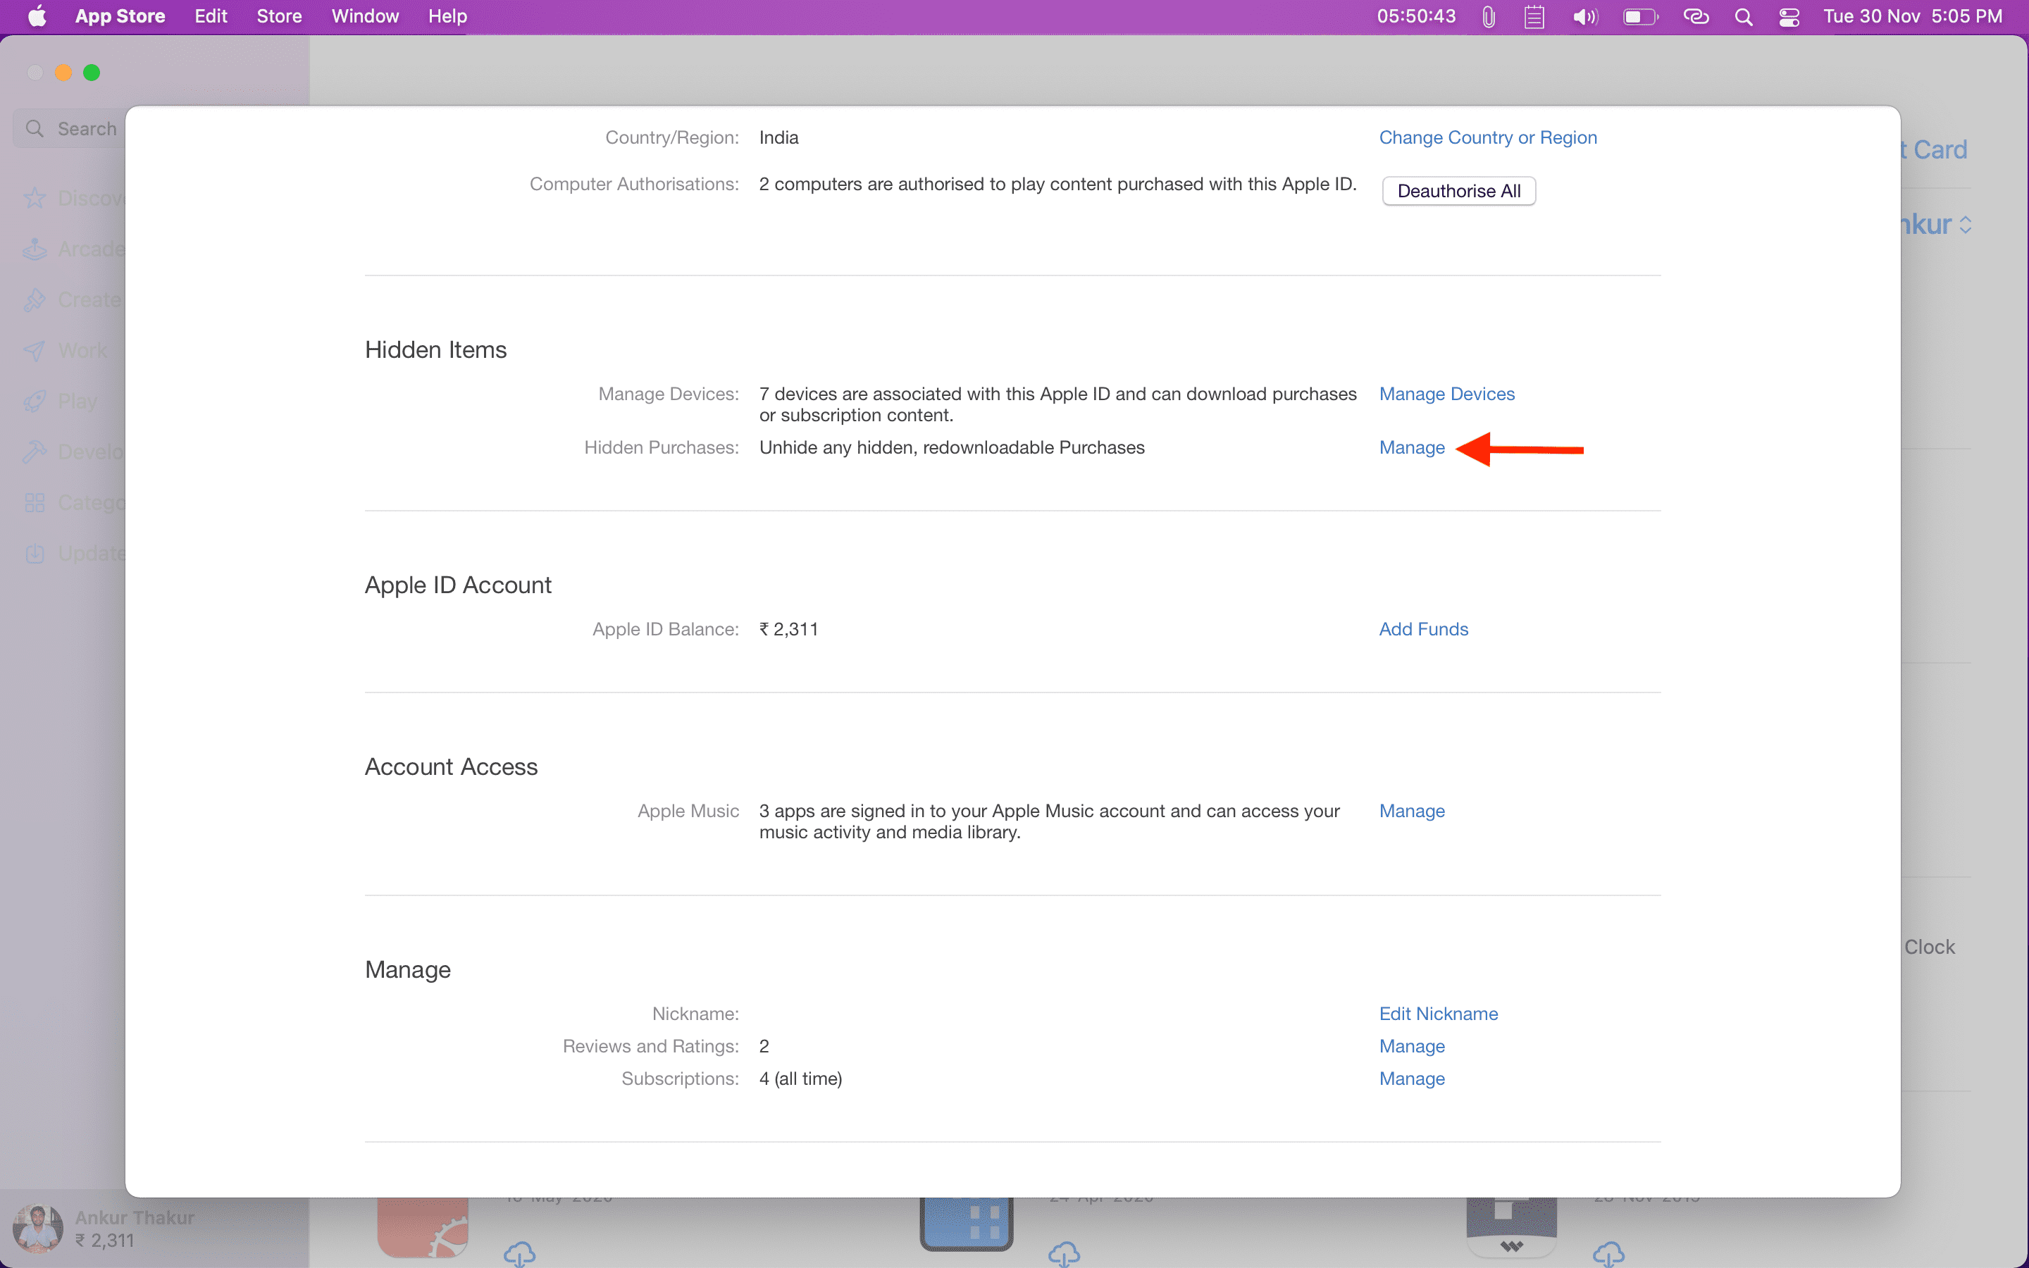Click the red gear app icon
This screenshot has width=2029, height=1268.
click(423, 1227)
